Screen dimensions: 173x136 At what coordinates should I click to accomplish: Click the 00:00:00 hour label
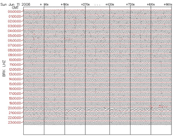point(14,12)
